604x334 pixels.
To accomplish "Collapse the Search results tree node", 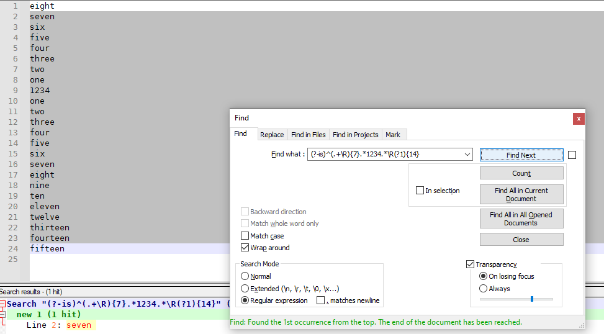I will 2,304.
